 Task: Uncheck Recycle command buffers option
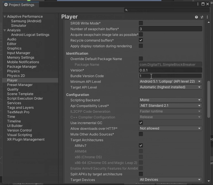click(141, 40)
